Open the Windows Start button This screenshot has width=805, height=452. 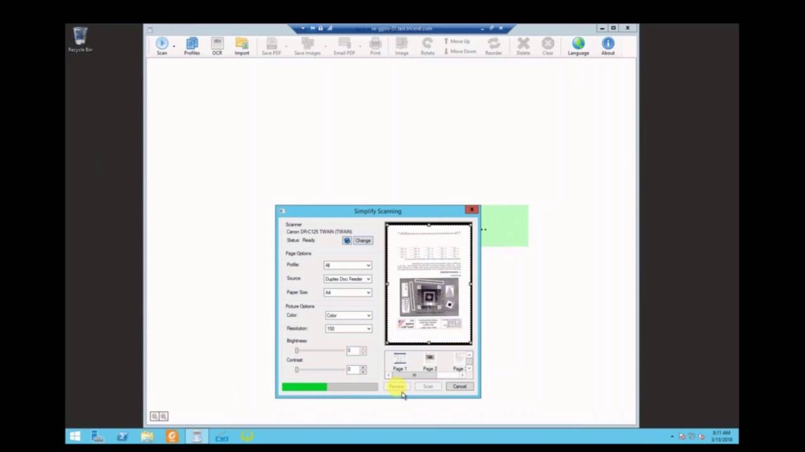coord(75,436)
